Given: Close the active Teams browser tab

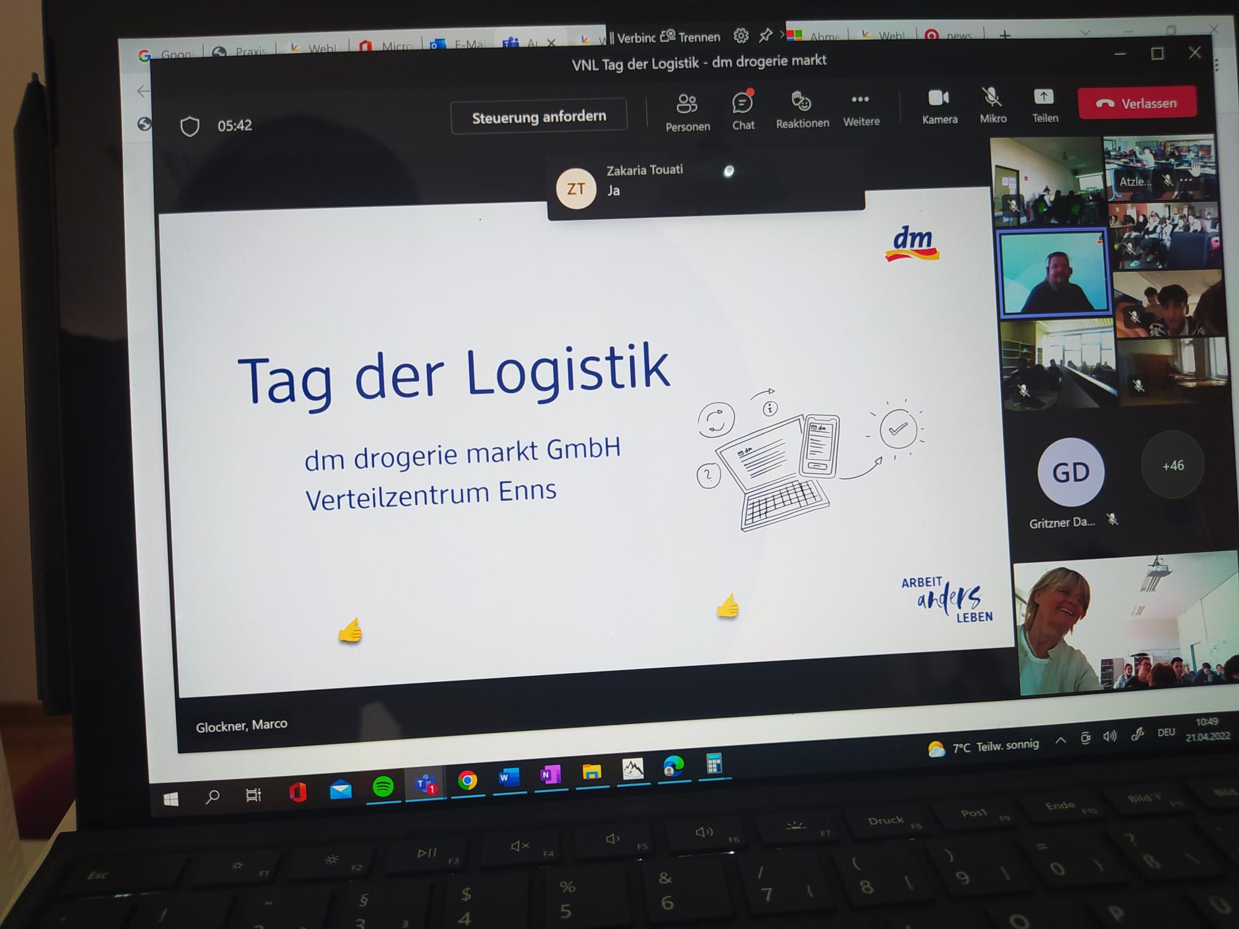Looking at the screenshot, I should [x=551, y=42].
